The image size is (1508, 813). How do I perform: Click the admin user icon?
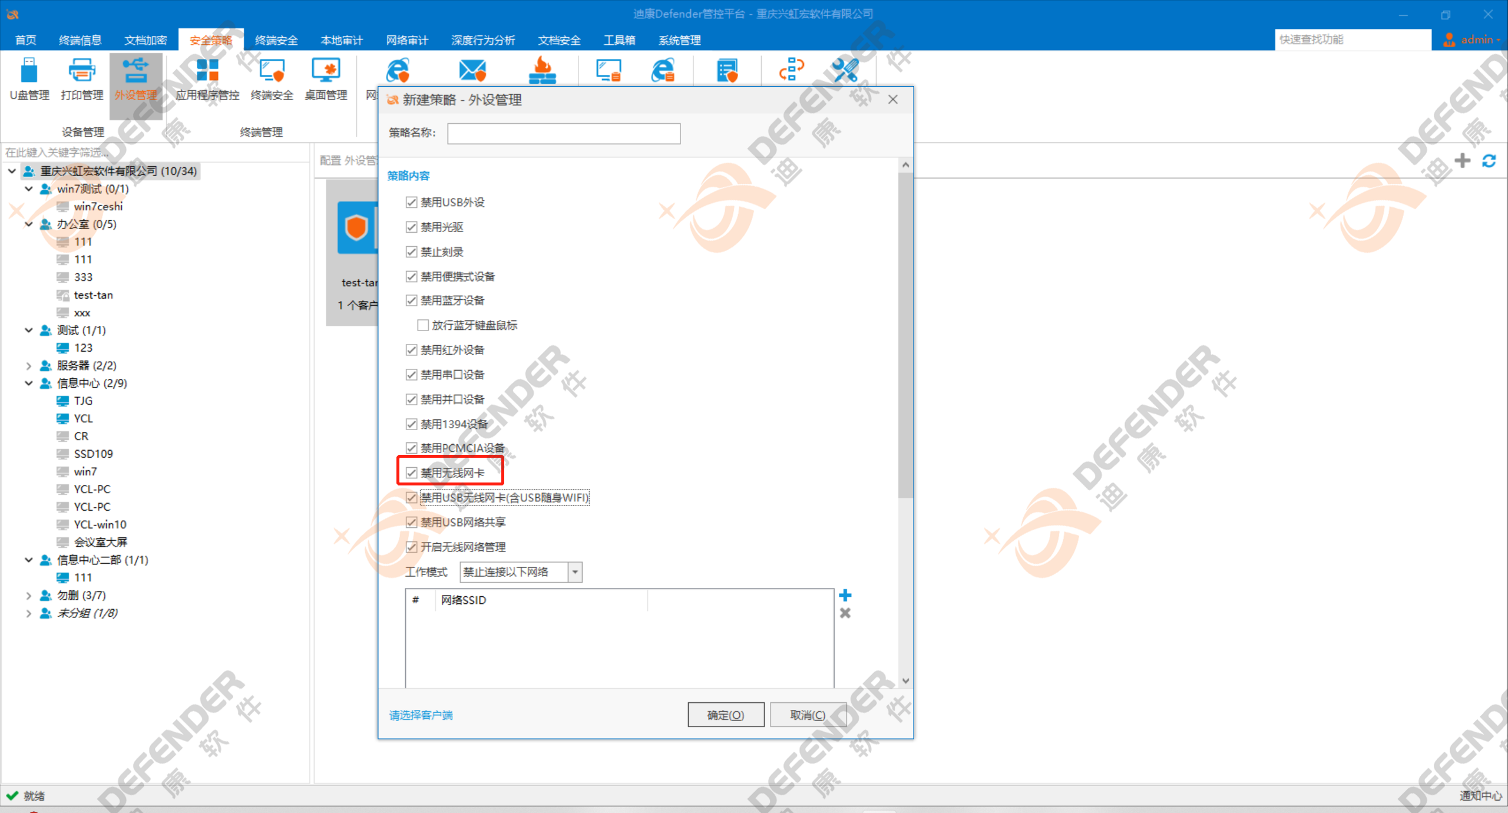[1449, 39]
